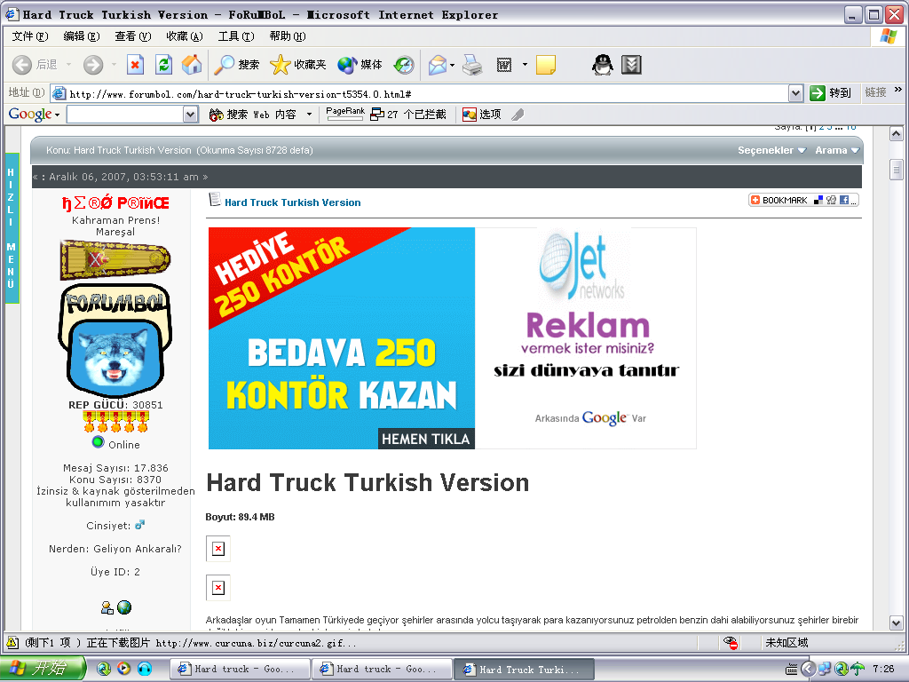Click the yellow note Discuss icon
Screen dimensions: 909x682
546,64
